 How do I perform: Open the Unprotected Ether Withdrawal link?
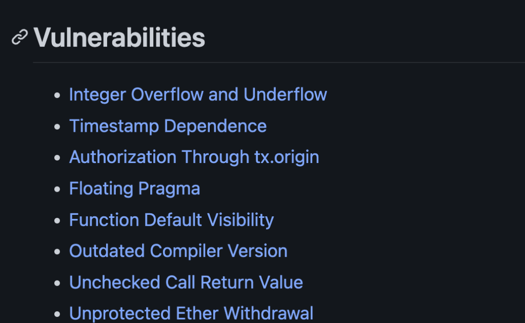coord(191,313)
